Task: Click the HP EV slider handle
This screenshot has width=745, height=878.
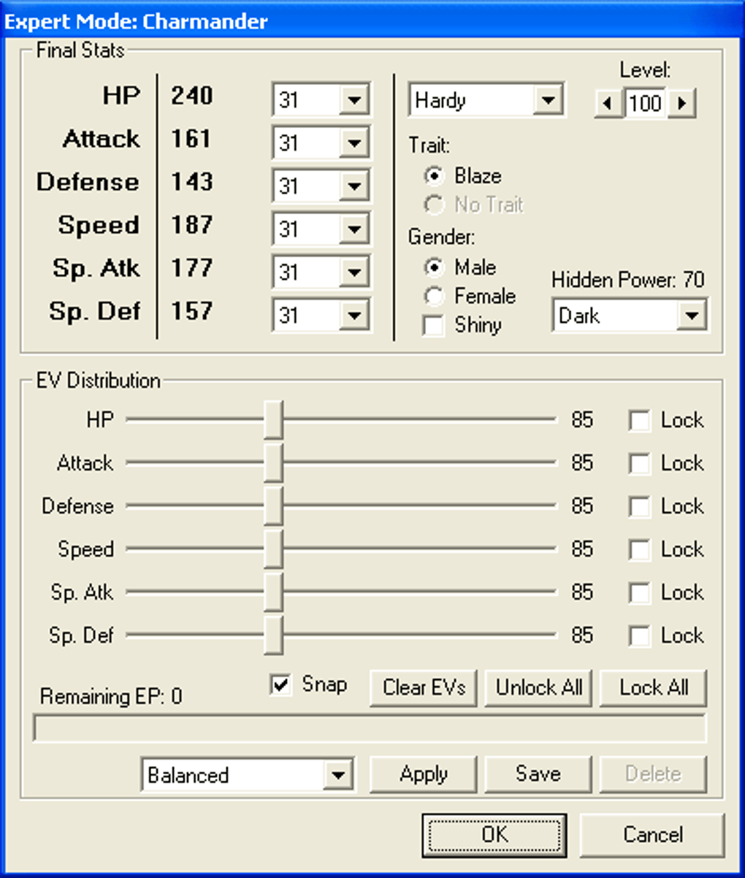Action: coord(273,419)
